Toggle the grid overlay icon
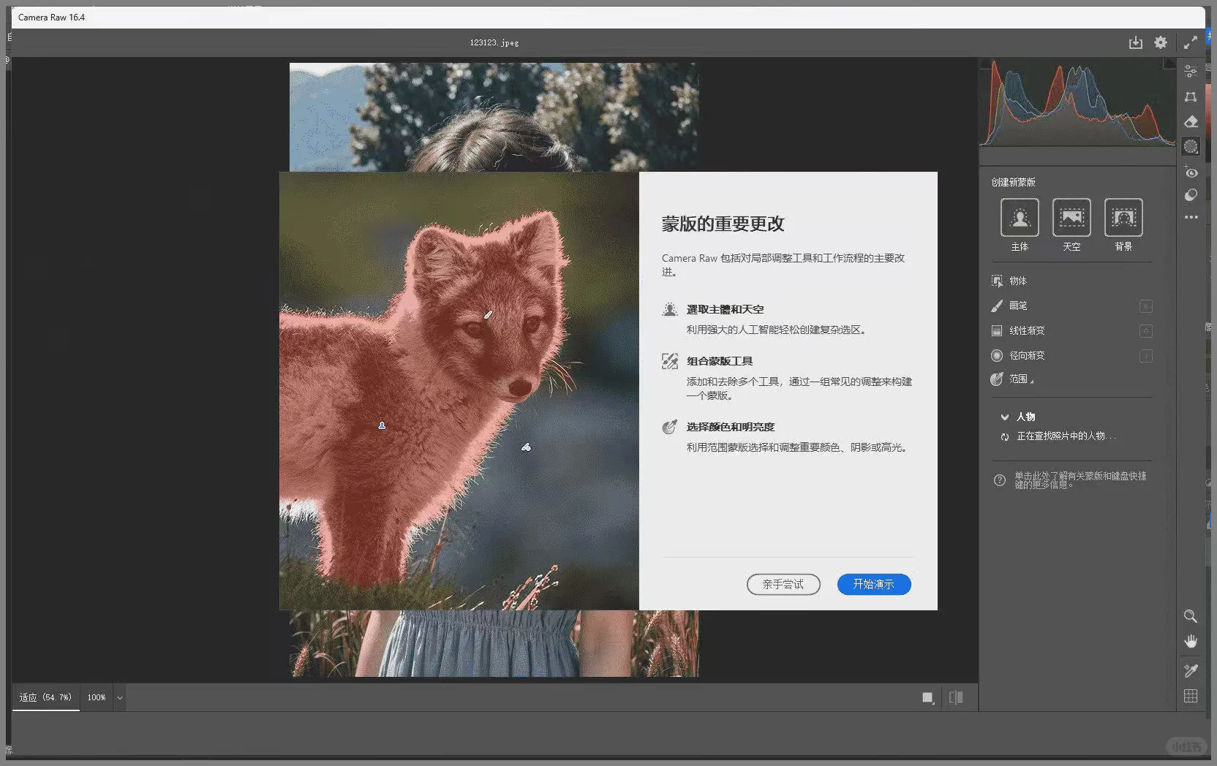Screen dimensions: 1217x766 click(1191, 695)
